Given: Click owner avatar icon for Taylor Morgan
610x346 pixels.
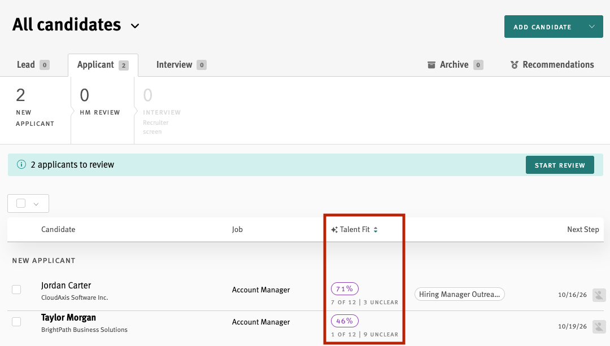Looking at the screenshot, I should coord(599,327).
